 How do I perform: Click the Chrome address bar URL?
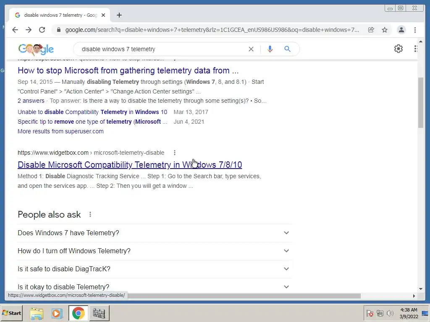[212, 30]
